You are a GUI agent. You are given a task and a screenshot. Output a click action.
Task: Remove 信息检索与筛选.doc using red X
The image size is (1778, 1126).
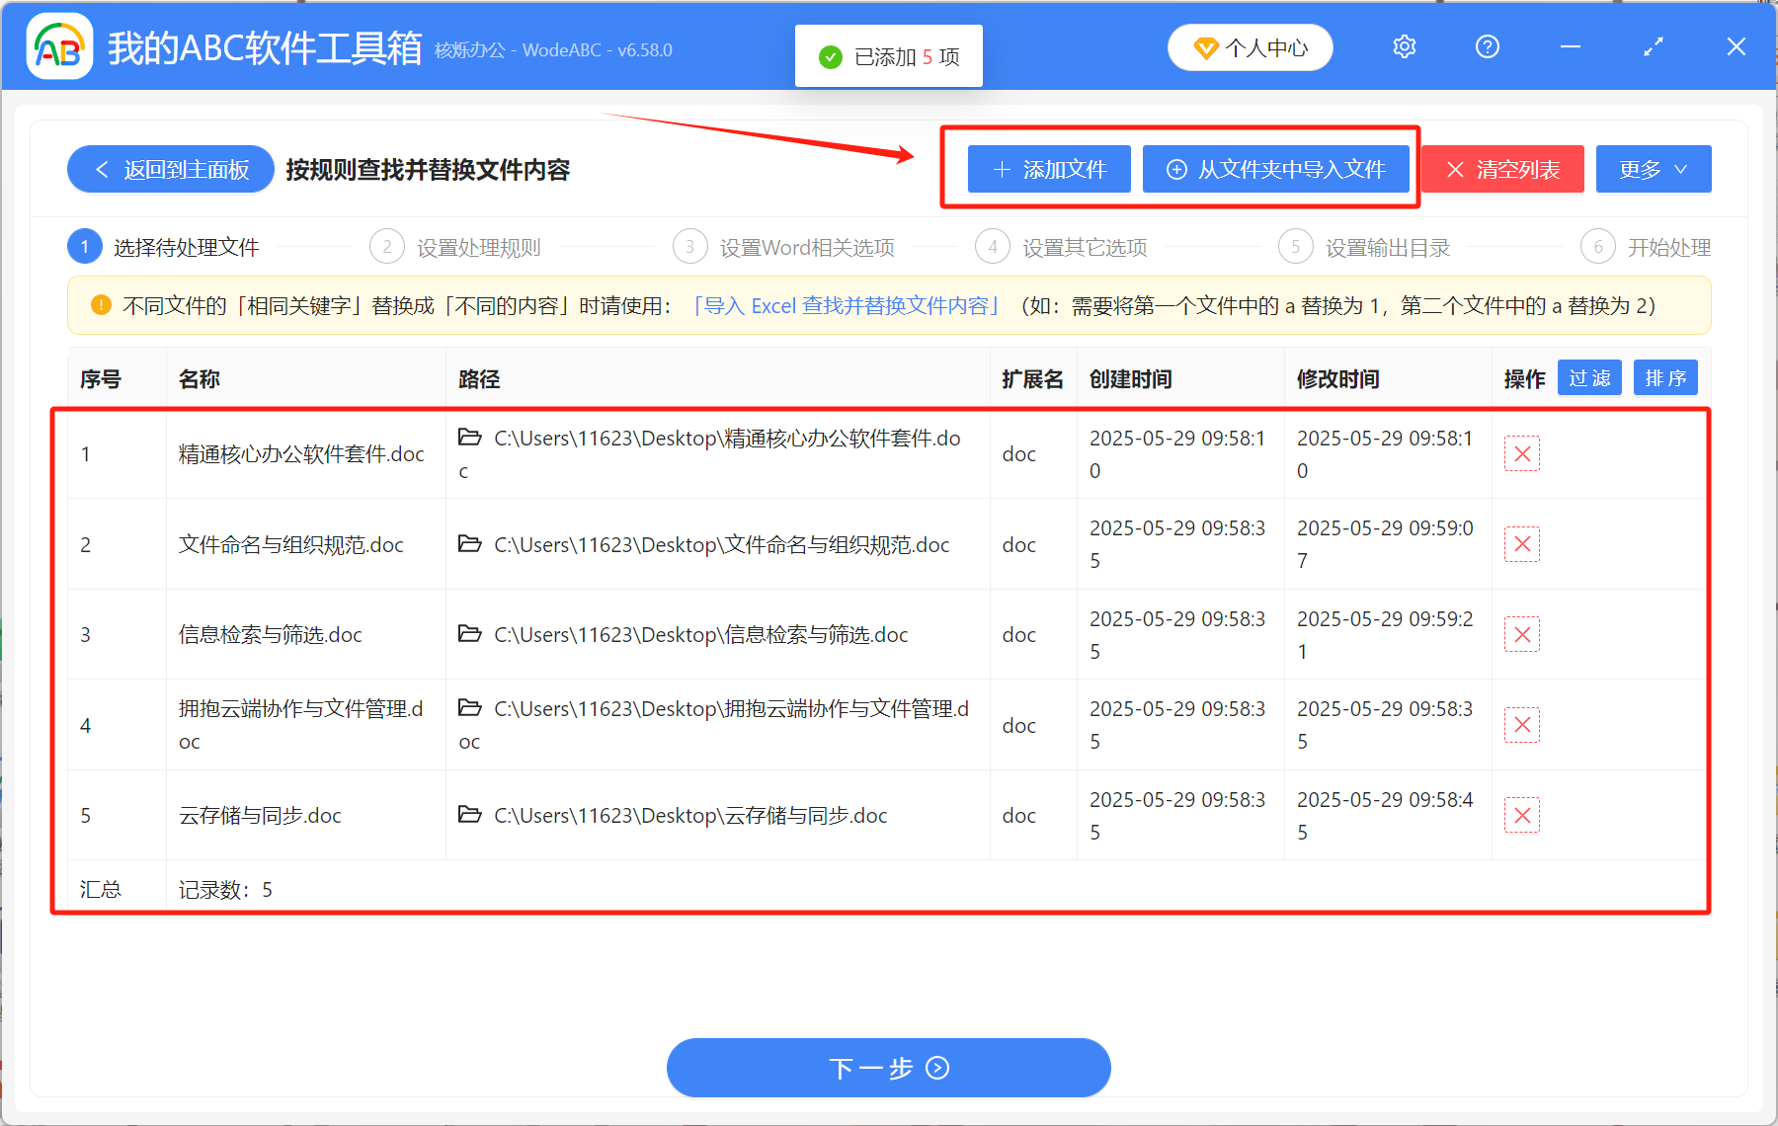tap(1521, 635)
